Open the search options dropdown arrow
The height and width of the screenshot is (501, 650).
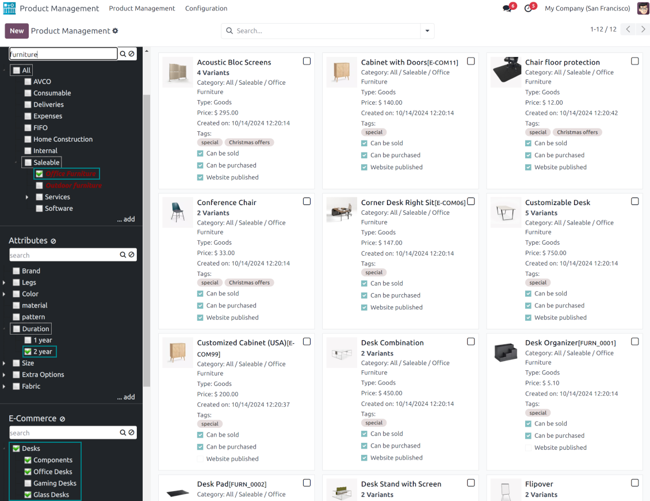427,31
